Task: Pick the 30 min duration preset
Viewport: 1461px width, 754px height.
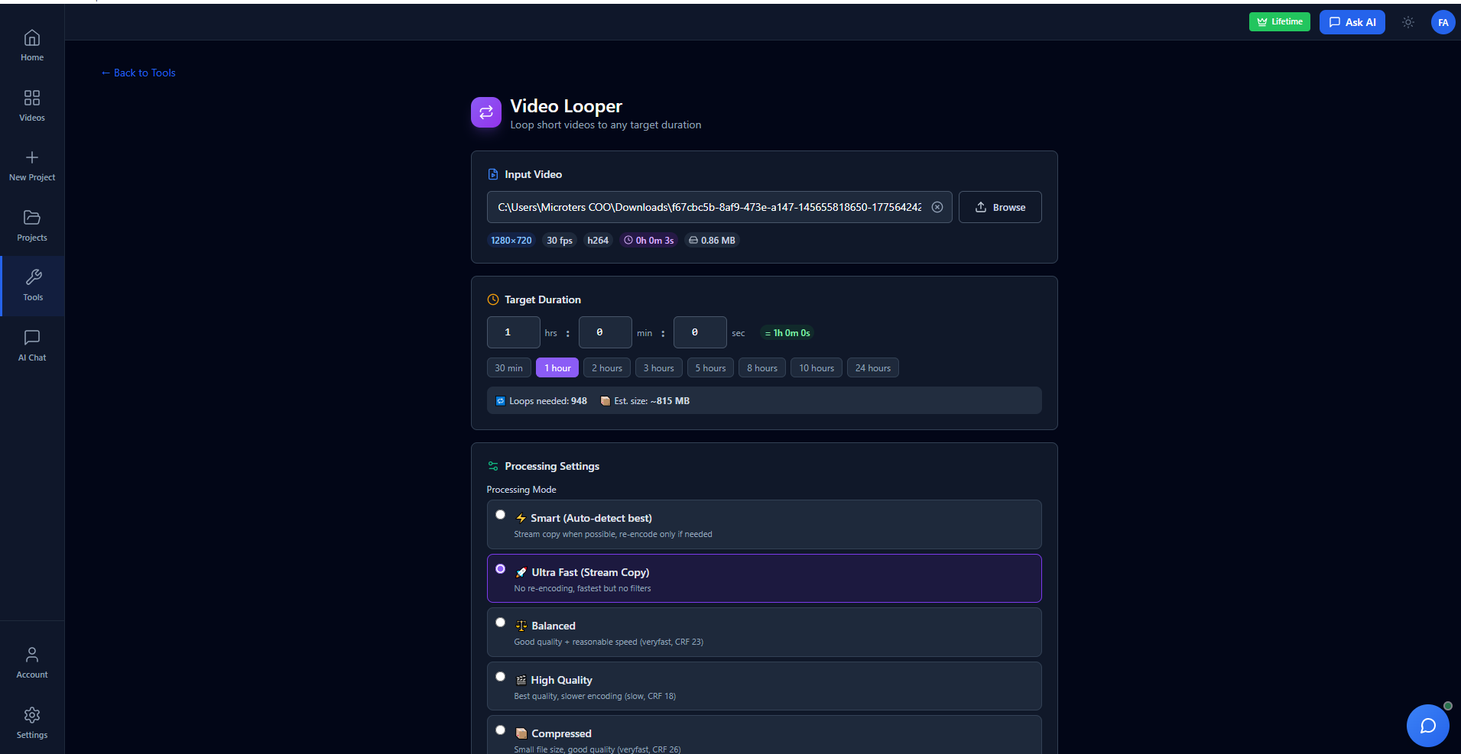Action: click(x=508, y=368)
